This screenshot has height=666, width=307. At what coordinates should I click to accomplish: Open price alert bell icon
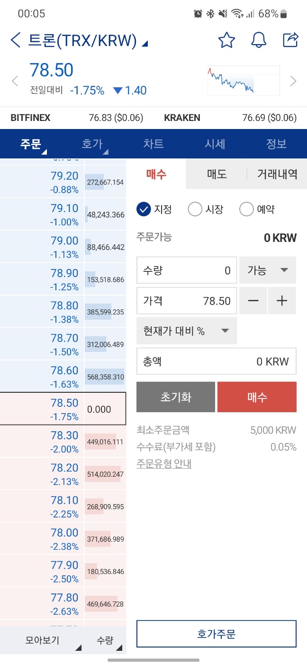coord(259,40)
